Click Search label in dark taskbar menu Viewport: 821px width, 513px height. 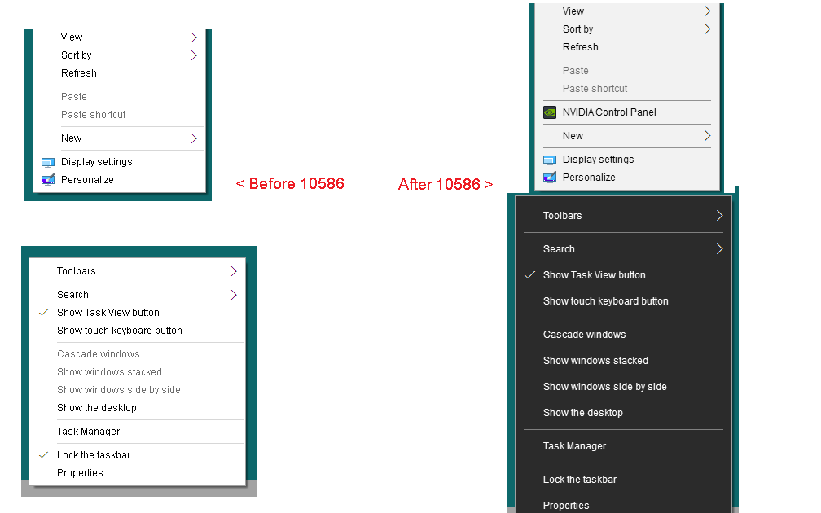(x=559, y=248)
